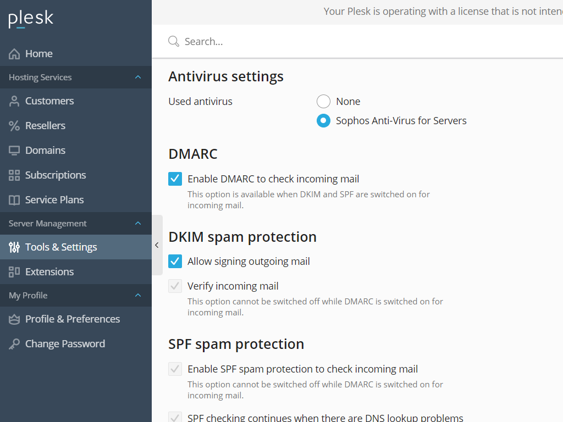This screenshot has height=422, width=563.
Task: Click the search magnifier icon
Action: tap(174, 41)
